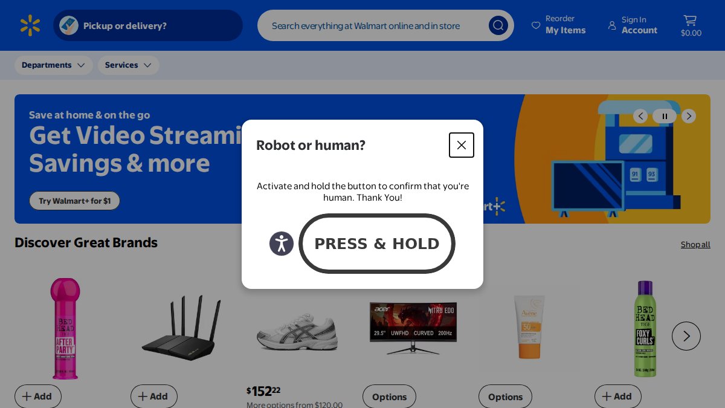Click the accessibility icon in dialog
The width and height of the screenshot is (725, 408).
click(282, 244)
